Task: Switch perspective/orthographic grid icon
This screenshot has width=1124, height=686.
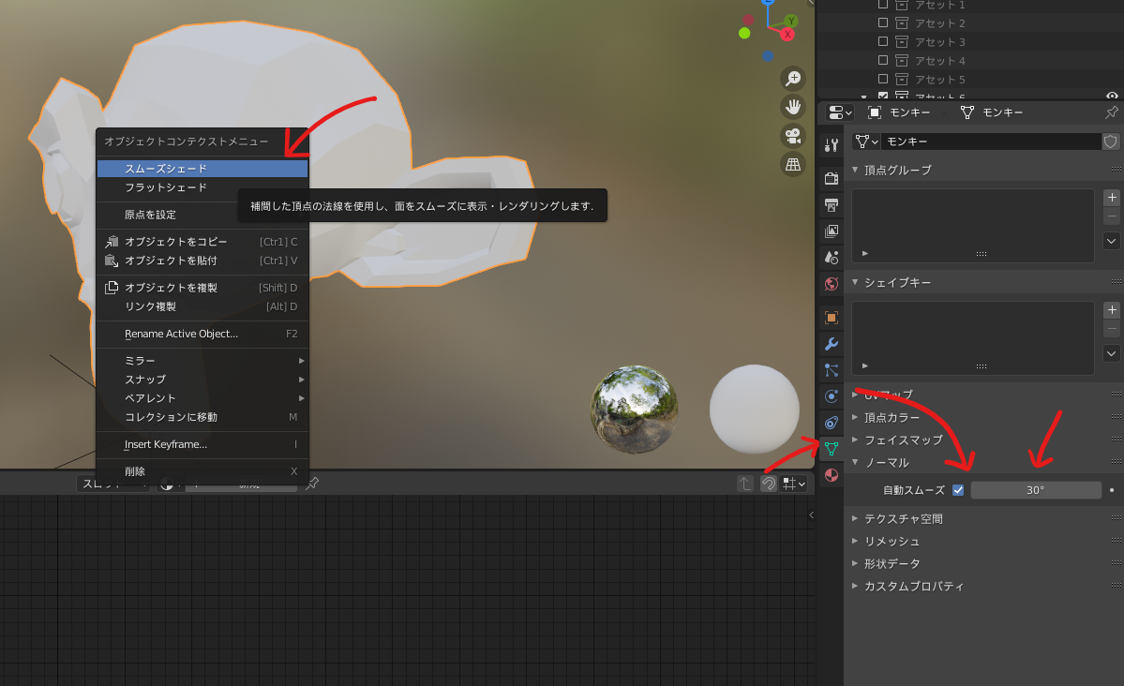Action: (793, 164)
